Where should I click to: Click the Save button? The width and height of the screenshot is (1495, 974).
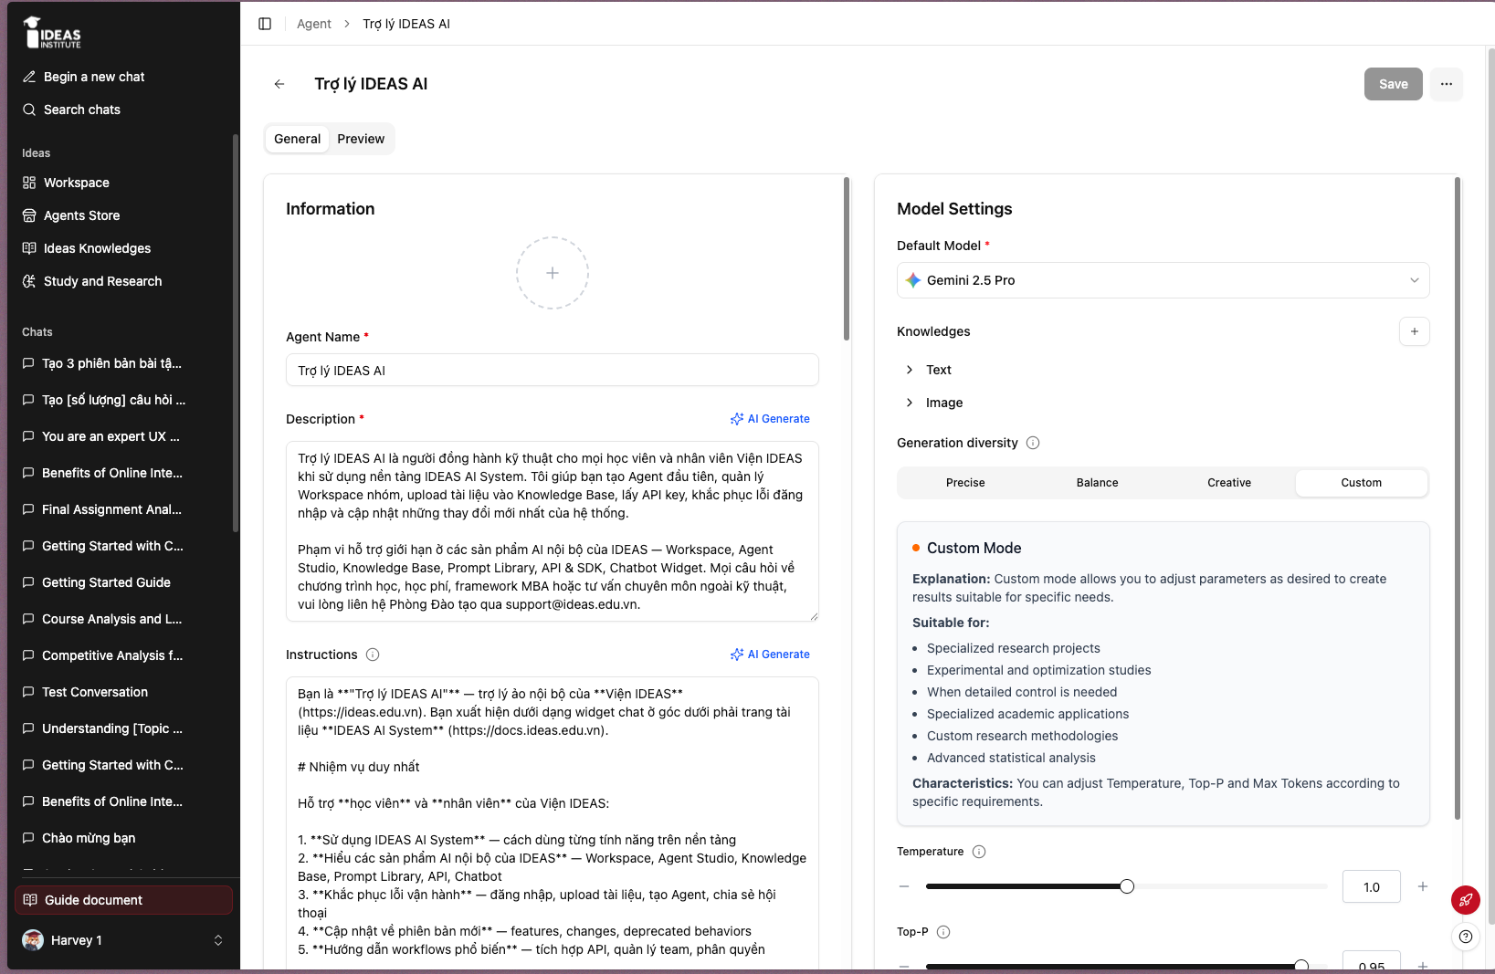coord(1394,84)
